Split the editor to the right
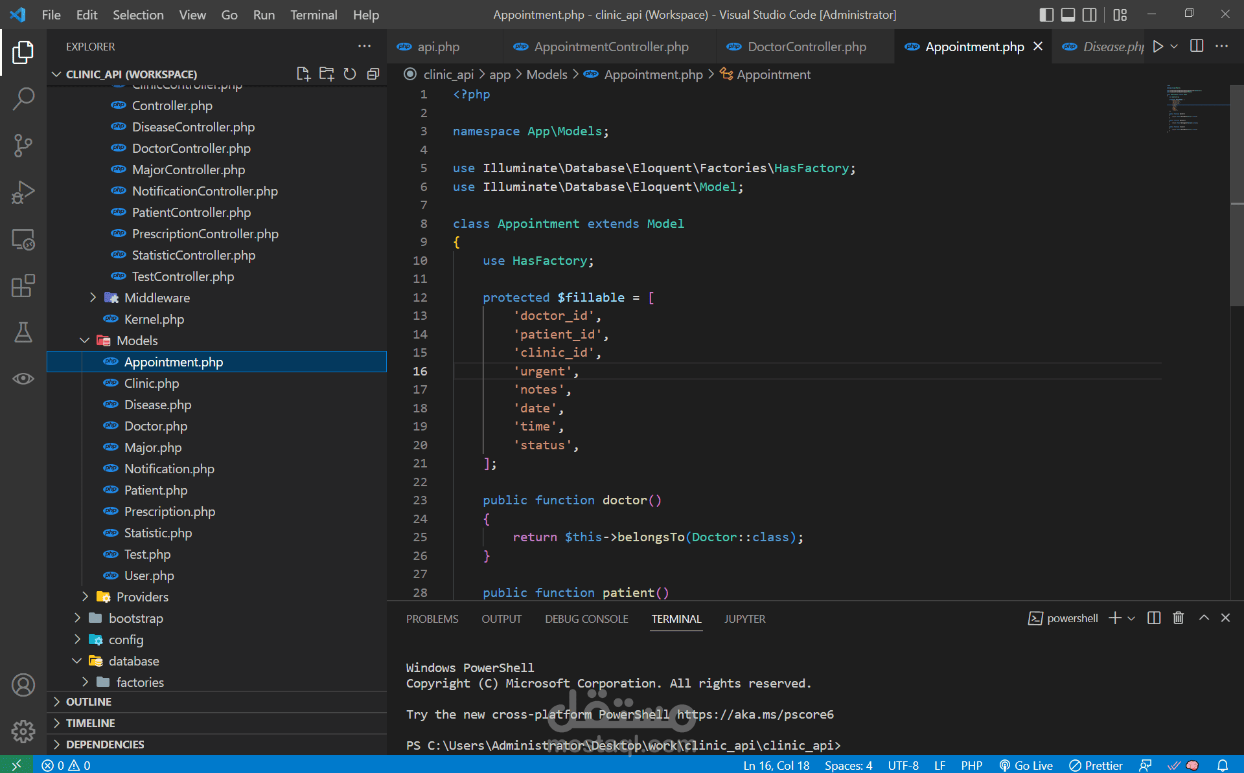The image size is (1244, 773). tap(1197, 46)
